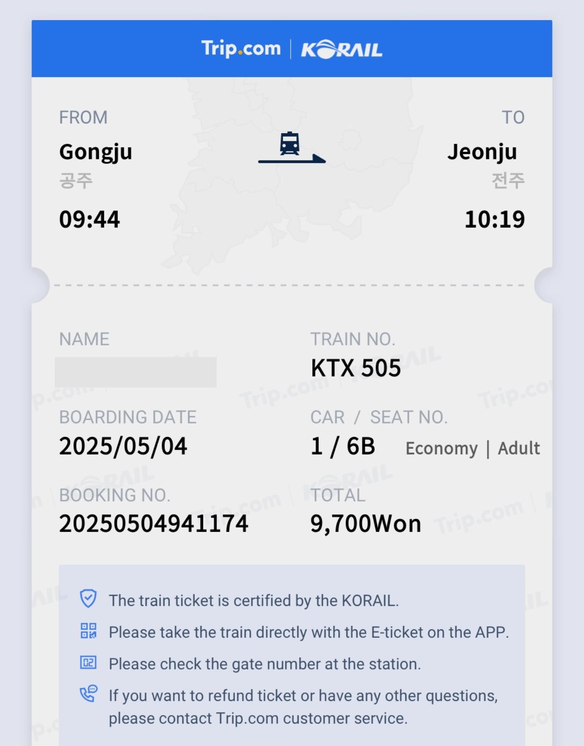Select the Gongju departure station name

(96, 153)
